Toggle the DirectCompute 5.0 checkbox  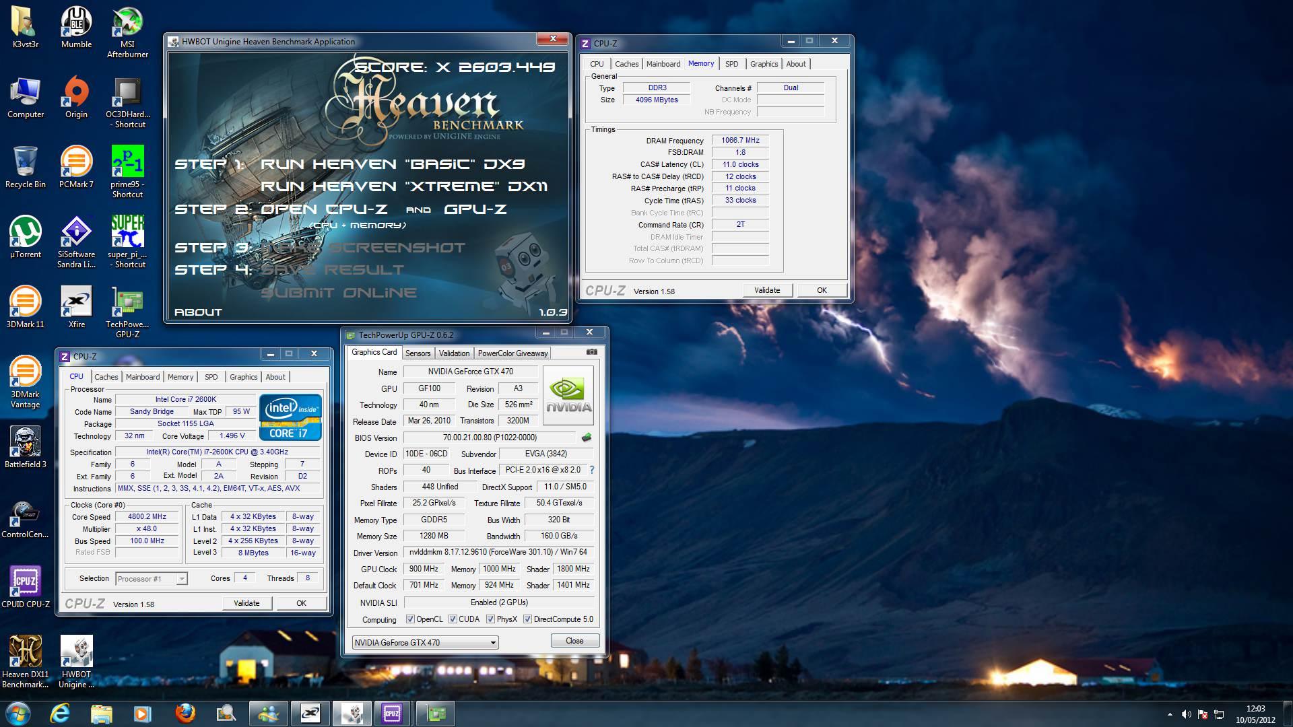[527, 619]
